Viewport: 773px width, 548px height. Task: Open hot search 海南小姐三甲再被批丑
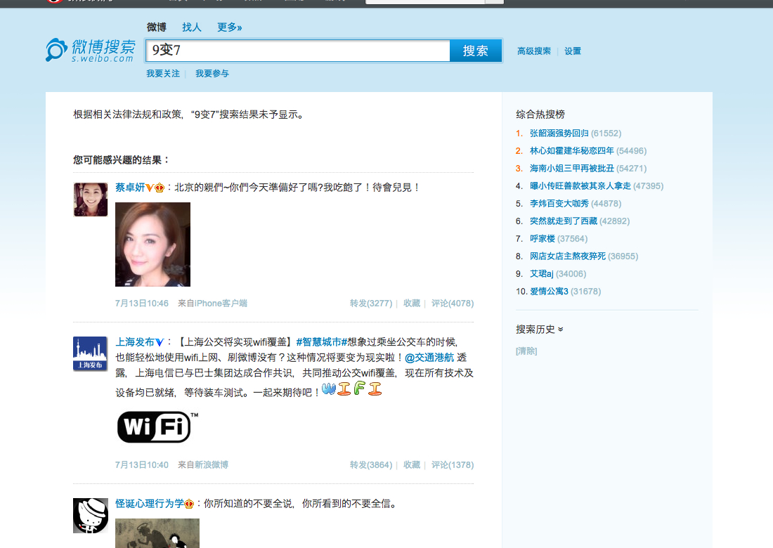click(x=572, y=169)
